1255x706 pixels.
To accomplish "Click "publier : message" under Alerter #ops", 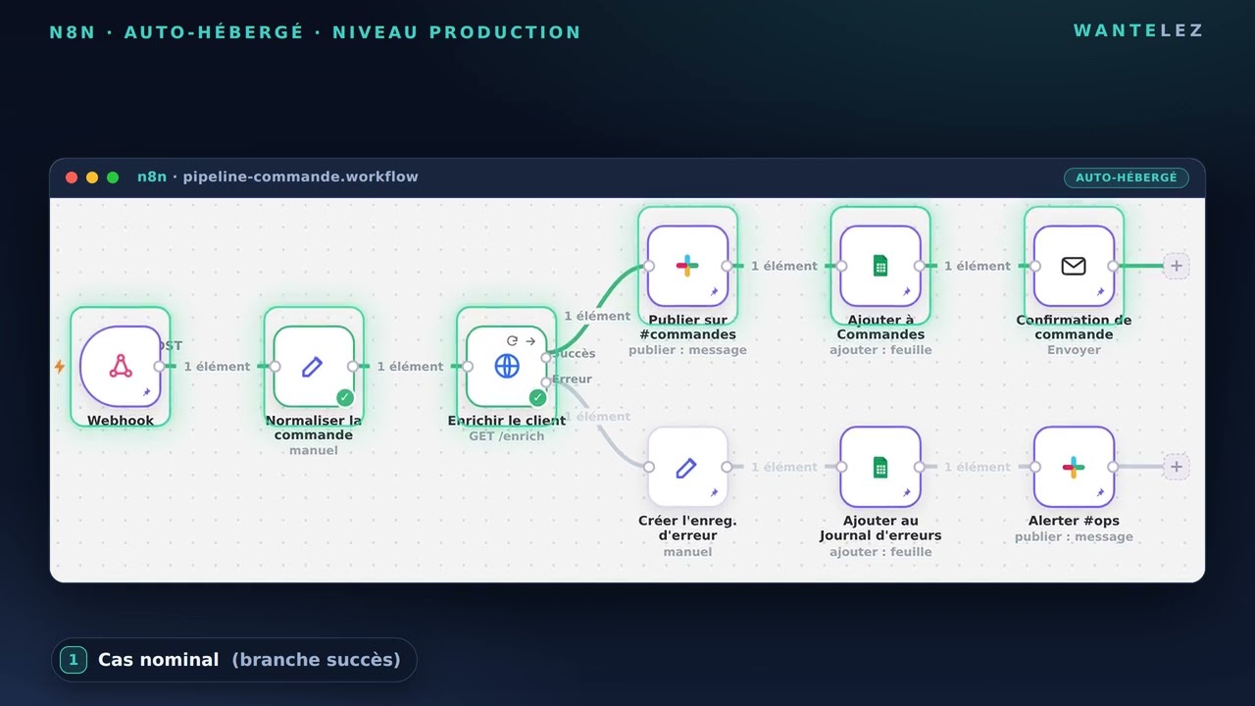I will (x=1074, y=537).
